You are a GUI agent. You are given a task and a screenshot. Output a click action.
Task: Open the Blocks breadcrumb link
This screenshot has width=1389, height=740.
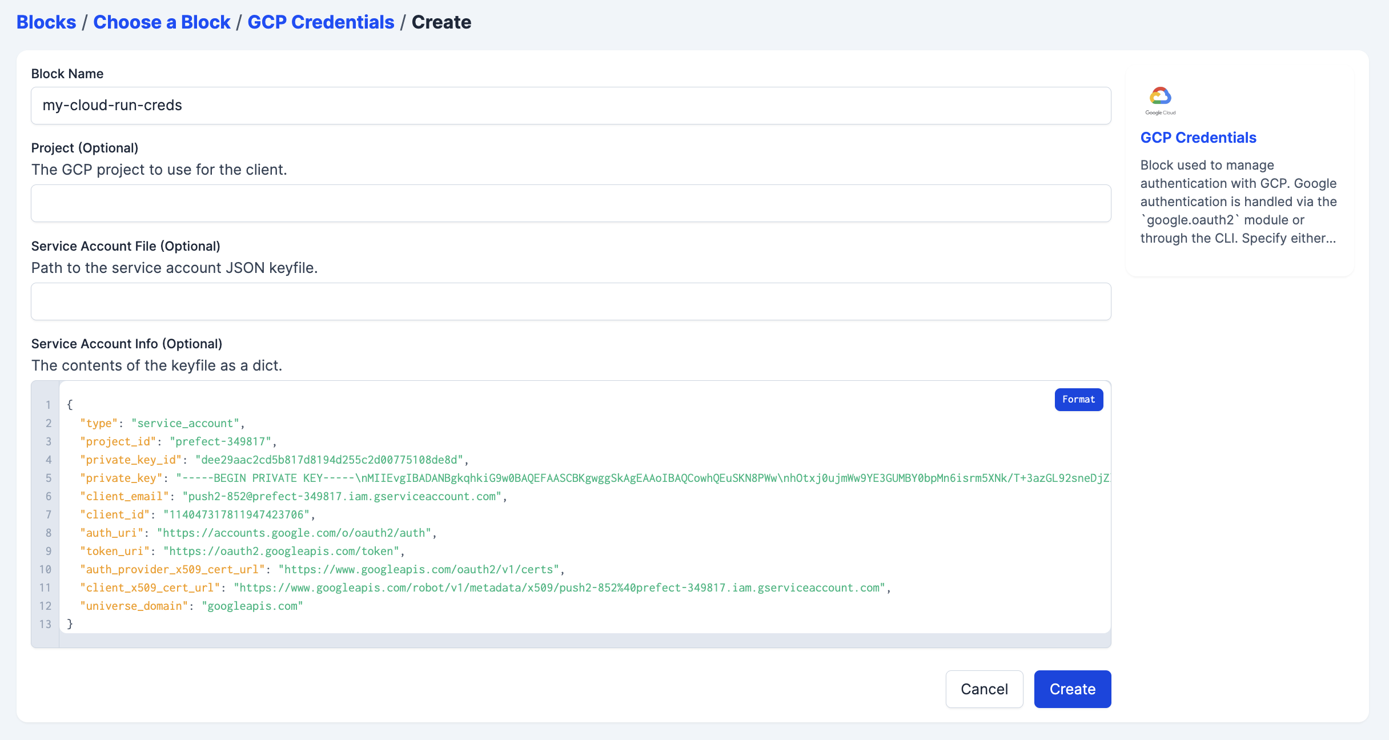click(46, 22)
